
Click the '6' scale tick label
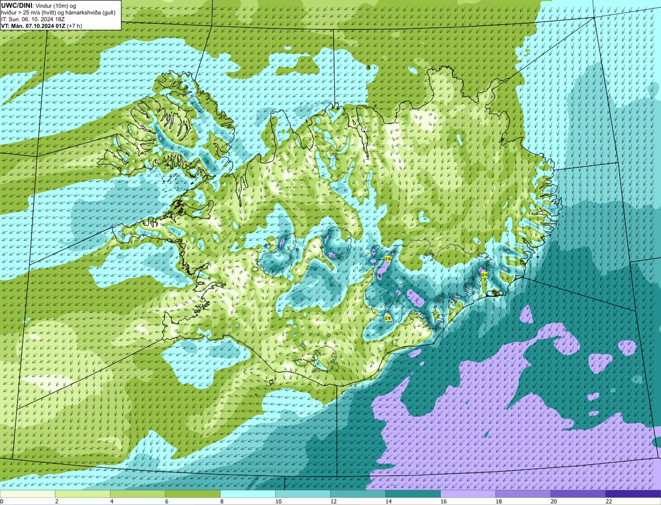166,501
